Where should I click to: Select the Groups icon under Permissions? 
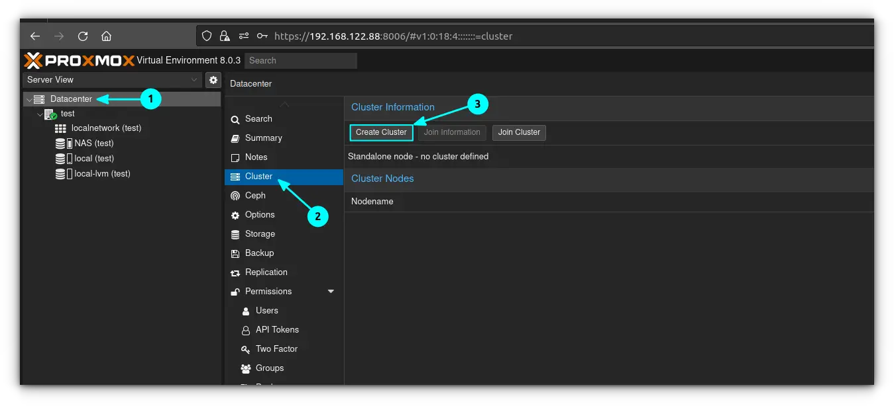(x=245, y=368)
